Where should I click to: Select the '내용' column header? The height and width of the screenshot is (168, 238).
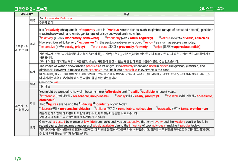point(126,14)
